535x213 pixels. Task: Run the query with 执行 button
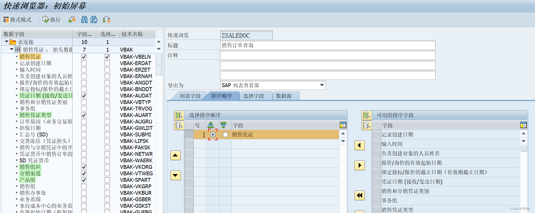(51, 19)
